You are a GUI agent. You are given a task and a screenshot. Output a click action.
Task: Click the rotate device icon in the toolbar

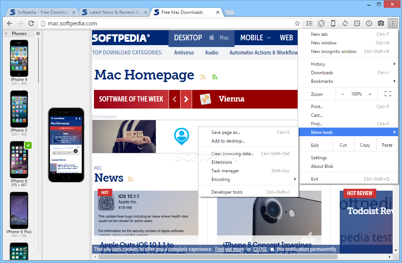point(321,24)
